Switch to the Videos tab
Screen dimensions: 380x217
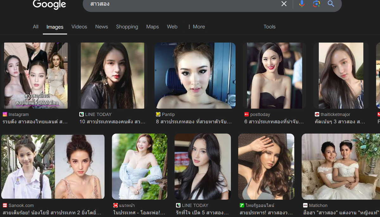pyautogui.click(x=79, y=27)
